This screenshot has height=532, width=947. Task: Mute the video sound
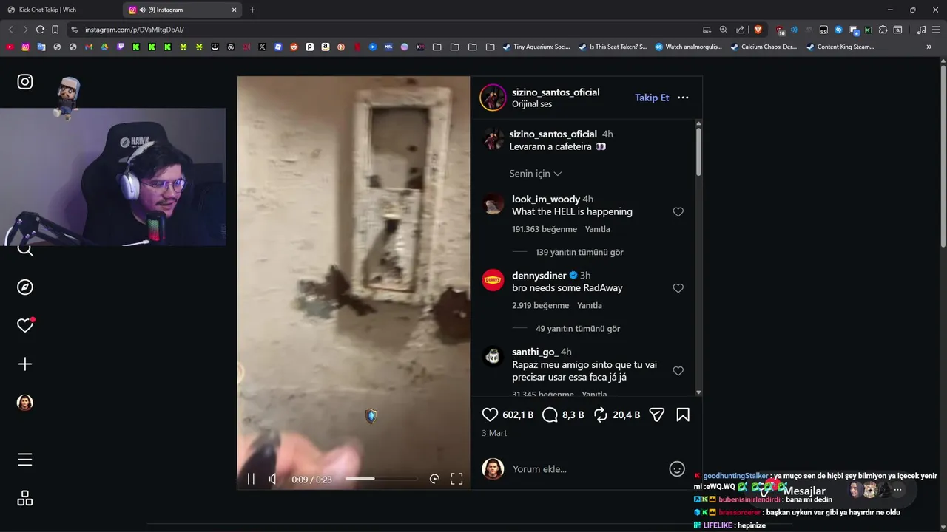pyautogui.click(x=273, y=479)
